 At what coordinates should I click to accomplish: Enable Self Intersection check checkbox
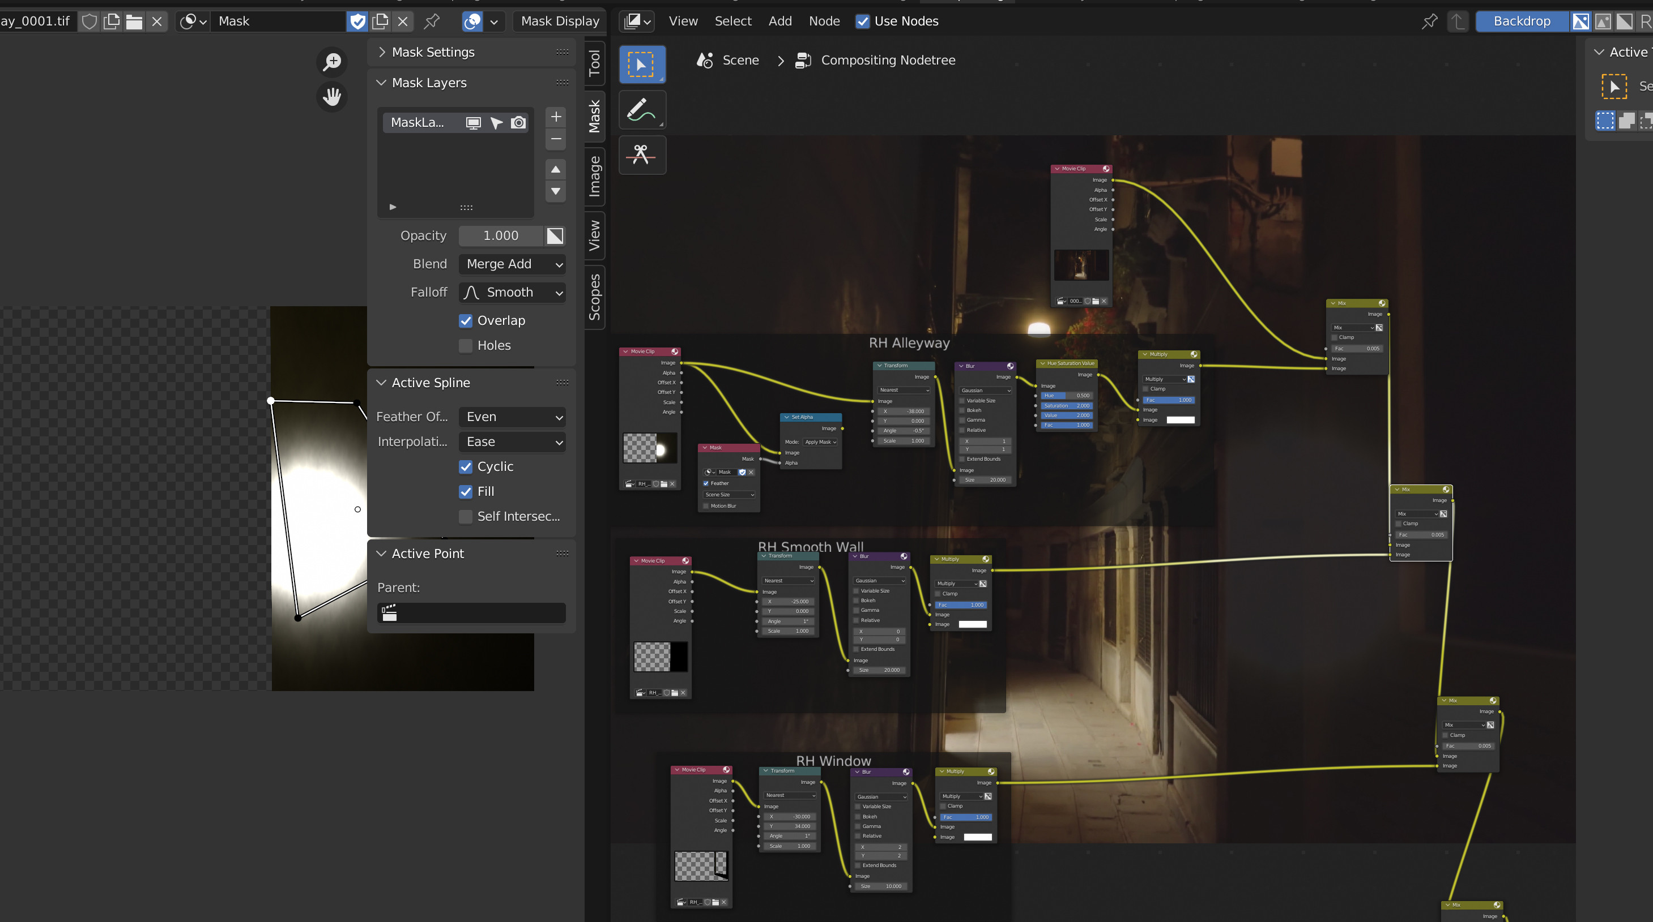coord(466,517)
